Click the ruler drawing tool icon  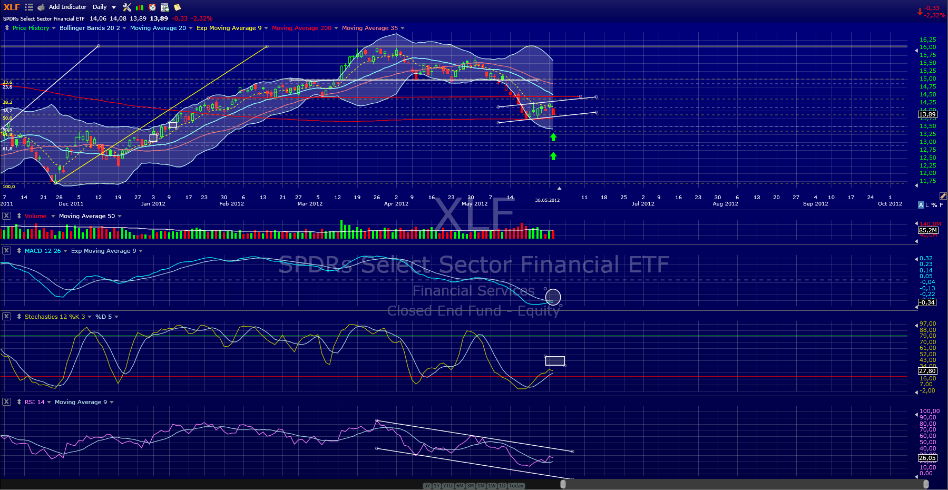pyautogui.click(x=943, y=196)
